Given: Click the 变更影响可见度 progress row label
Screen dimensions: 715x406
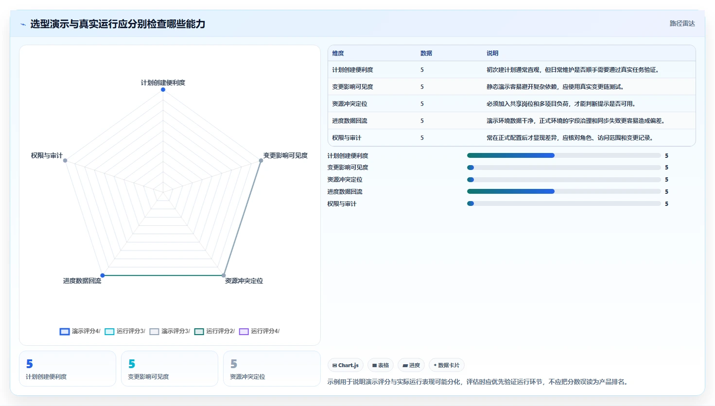Looking at the screenshot, I should [x=348, y=168].
